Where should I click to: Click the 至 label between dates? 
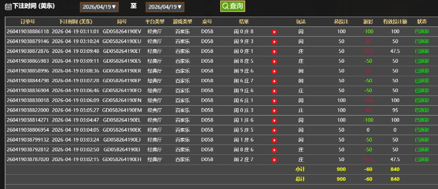click(133, 6)
